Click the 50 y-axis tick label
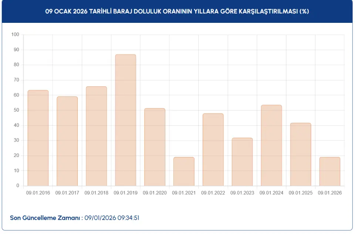Screen dimensions: 355x234 tap(16, 110)
